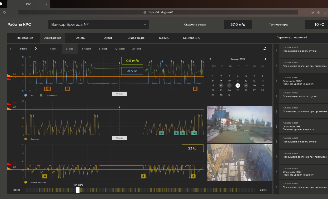Click the browser reload icon

pos(4,12)
